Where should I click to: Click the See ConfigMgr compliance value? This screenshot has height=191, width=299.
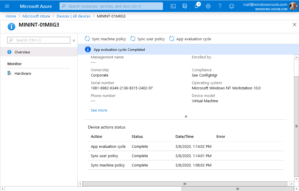tap(205, 75)
